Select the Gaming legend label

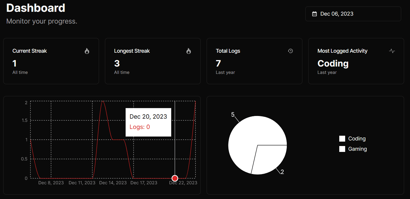[358, 149]
